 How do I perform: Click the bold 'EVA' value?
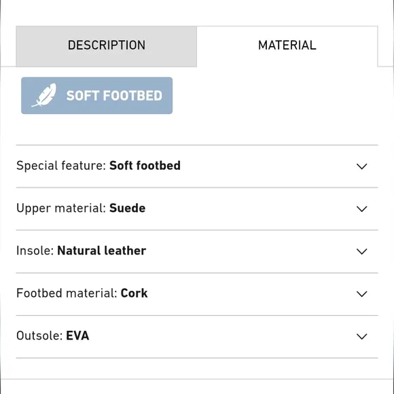(x=77, y=336)
